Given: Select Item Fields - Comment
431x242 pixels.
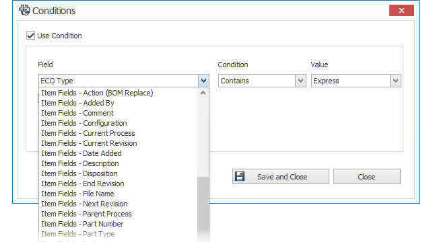Looking at the screenshot, I should click(119, 113).
